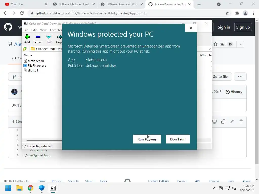Click the GitHub Sign in link
Screen dimensions: 259x194
pos(224,27)
